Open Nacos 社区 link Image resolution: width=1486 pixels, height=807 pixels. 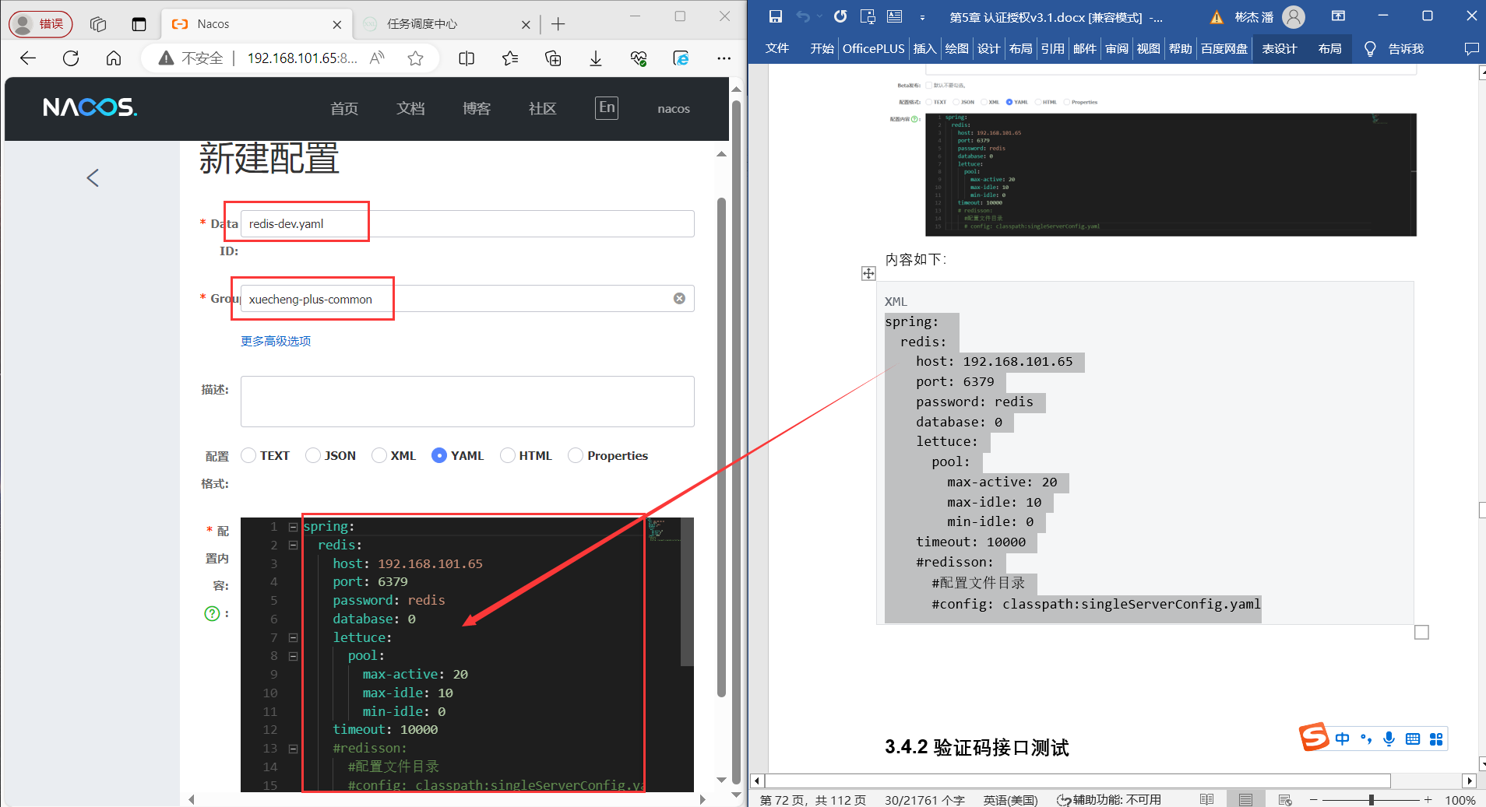(x=543, y=109)
